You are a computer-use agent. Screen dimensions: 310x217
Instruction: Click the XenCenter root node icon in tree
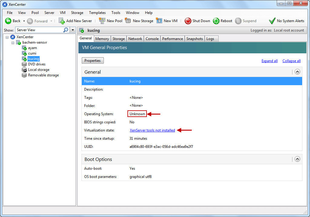[x=13, y=37]
